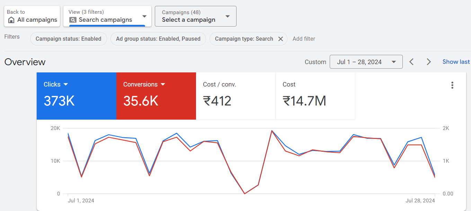Click the Show last link

tap(456, 62)
